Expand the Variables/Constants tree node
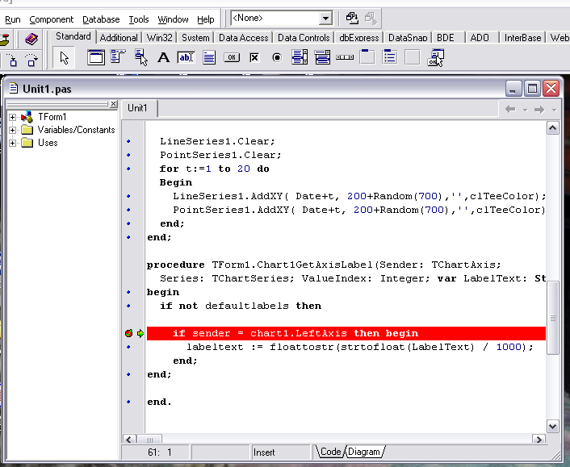The height and width of the screenshot is (467, 570). [13, 130]
